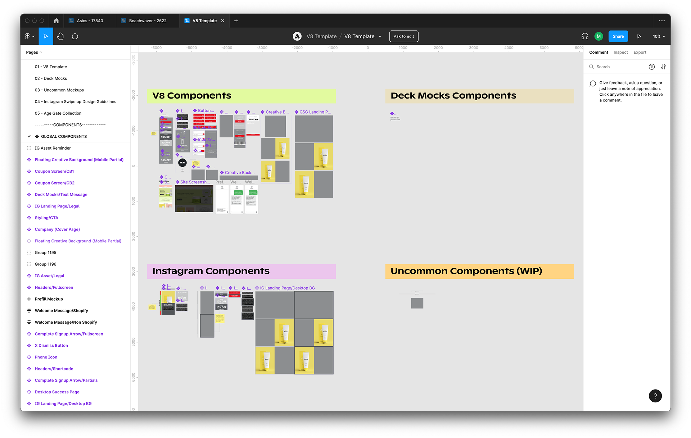Image resolution: width=691 pixels, height=438 pixels.
Task: Click the yellow Uncommon Components banner
Action: point(479,272)
